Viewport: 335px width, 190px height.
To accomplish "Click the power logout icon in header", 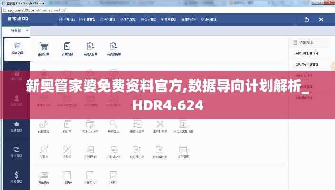I will [307, 19].
